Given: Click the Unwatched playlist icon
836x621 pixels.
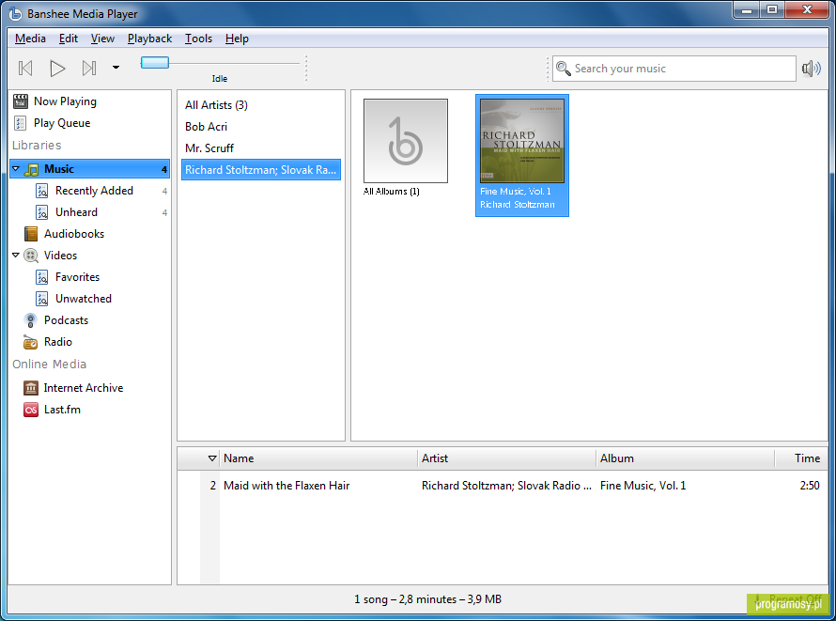Looking at the screenshot, I should pyautogui.click(x=41, y=299).
